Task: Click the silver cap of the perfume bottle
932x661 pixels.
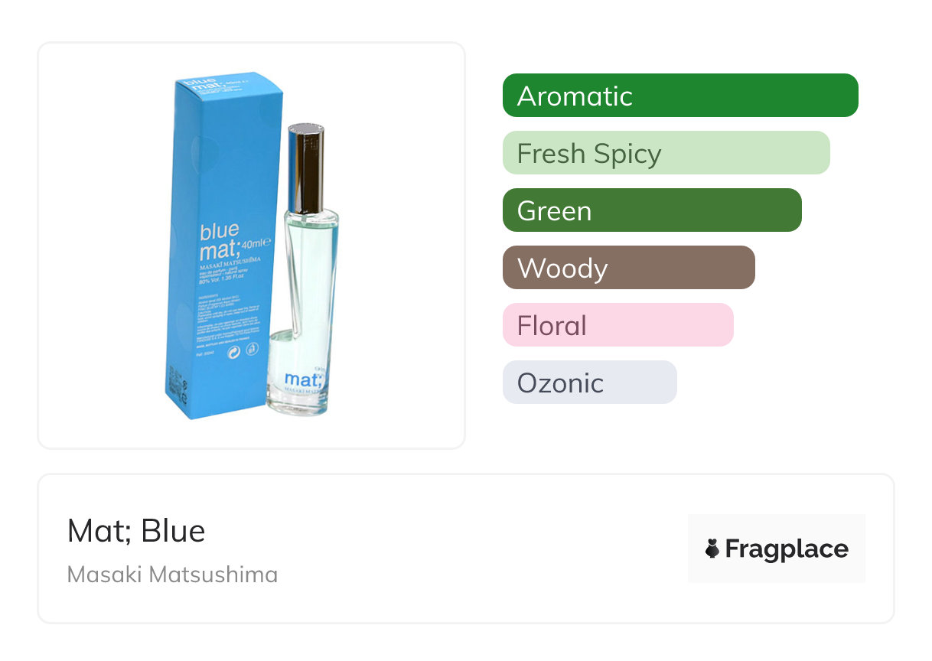Action: pyautogui.click(x=306, y=155)
